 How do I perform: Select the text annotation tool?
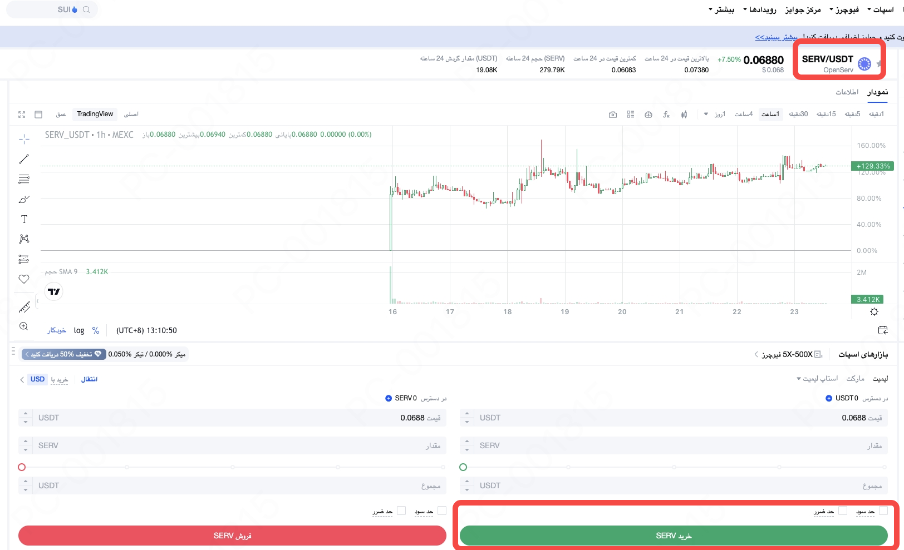pyautogui.click(x=24, y=219)
